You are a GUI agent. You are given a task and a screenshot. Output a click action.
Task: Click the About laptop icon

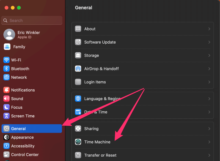pyautogui.click(x=78, y=29)
